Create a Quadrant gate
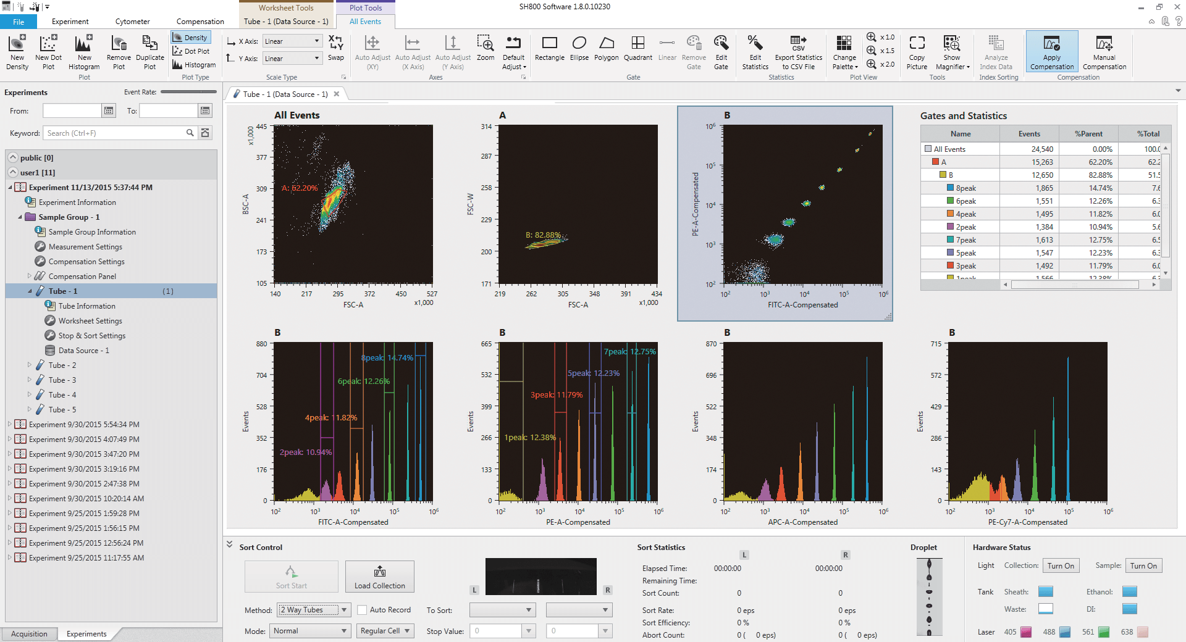 (x=638, y=51)
